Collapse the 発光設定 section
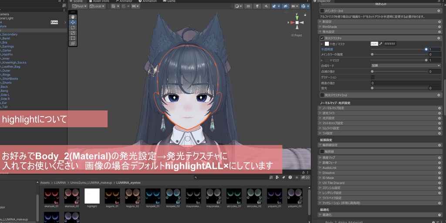 click(320, 32)
